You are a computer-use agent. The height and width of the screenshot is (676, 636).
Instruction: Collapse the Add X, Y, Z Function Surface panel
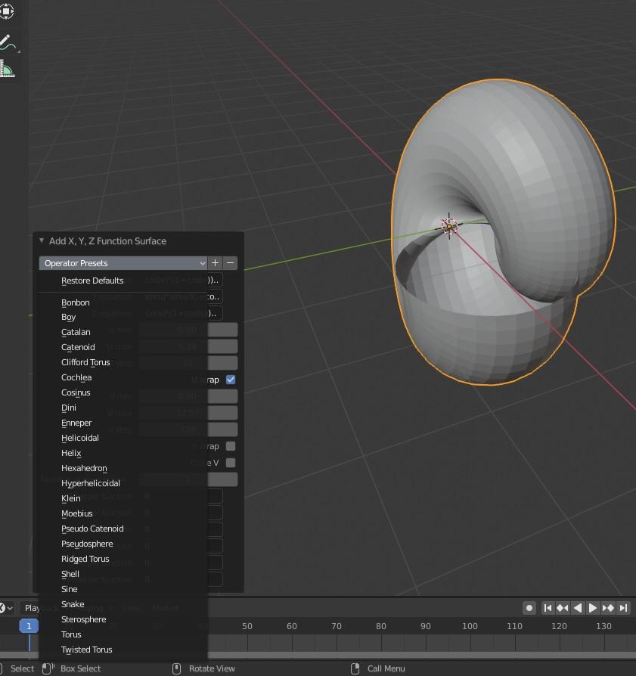tap(42, 241)
